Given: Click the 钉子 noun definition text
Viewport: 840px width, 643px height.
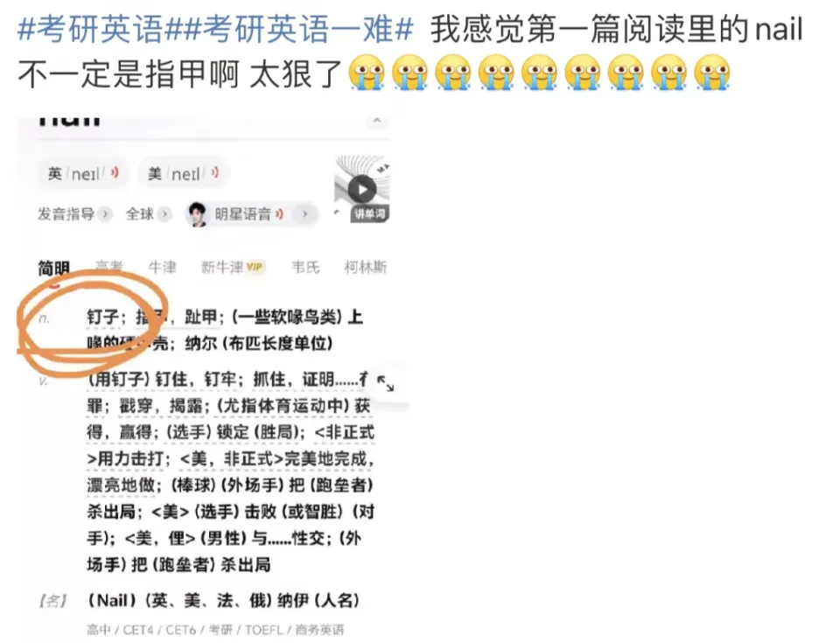Looking at the screenshot, I should pyautogui.click(x=103, y=317).
